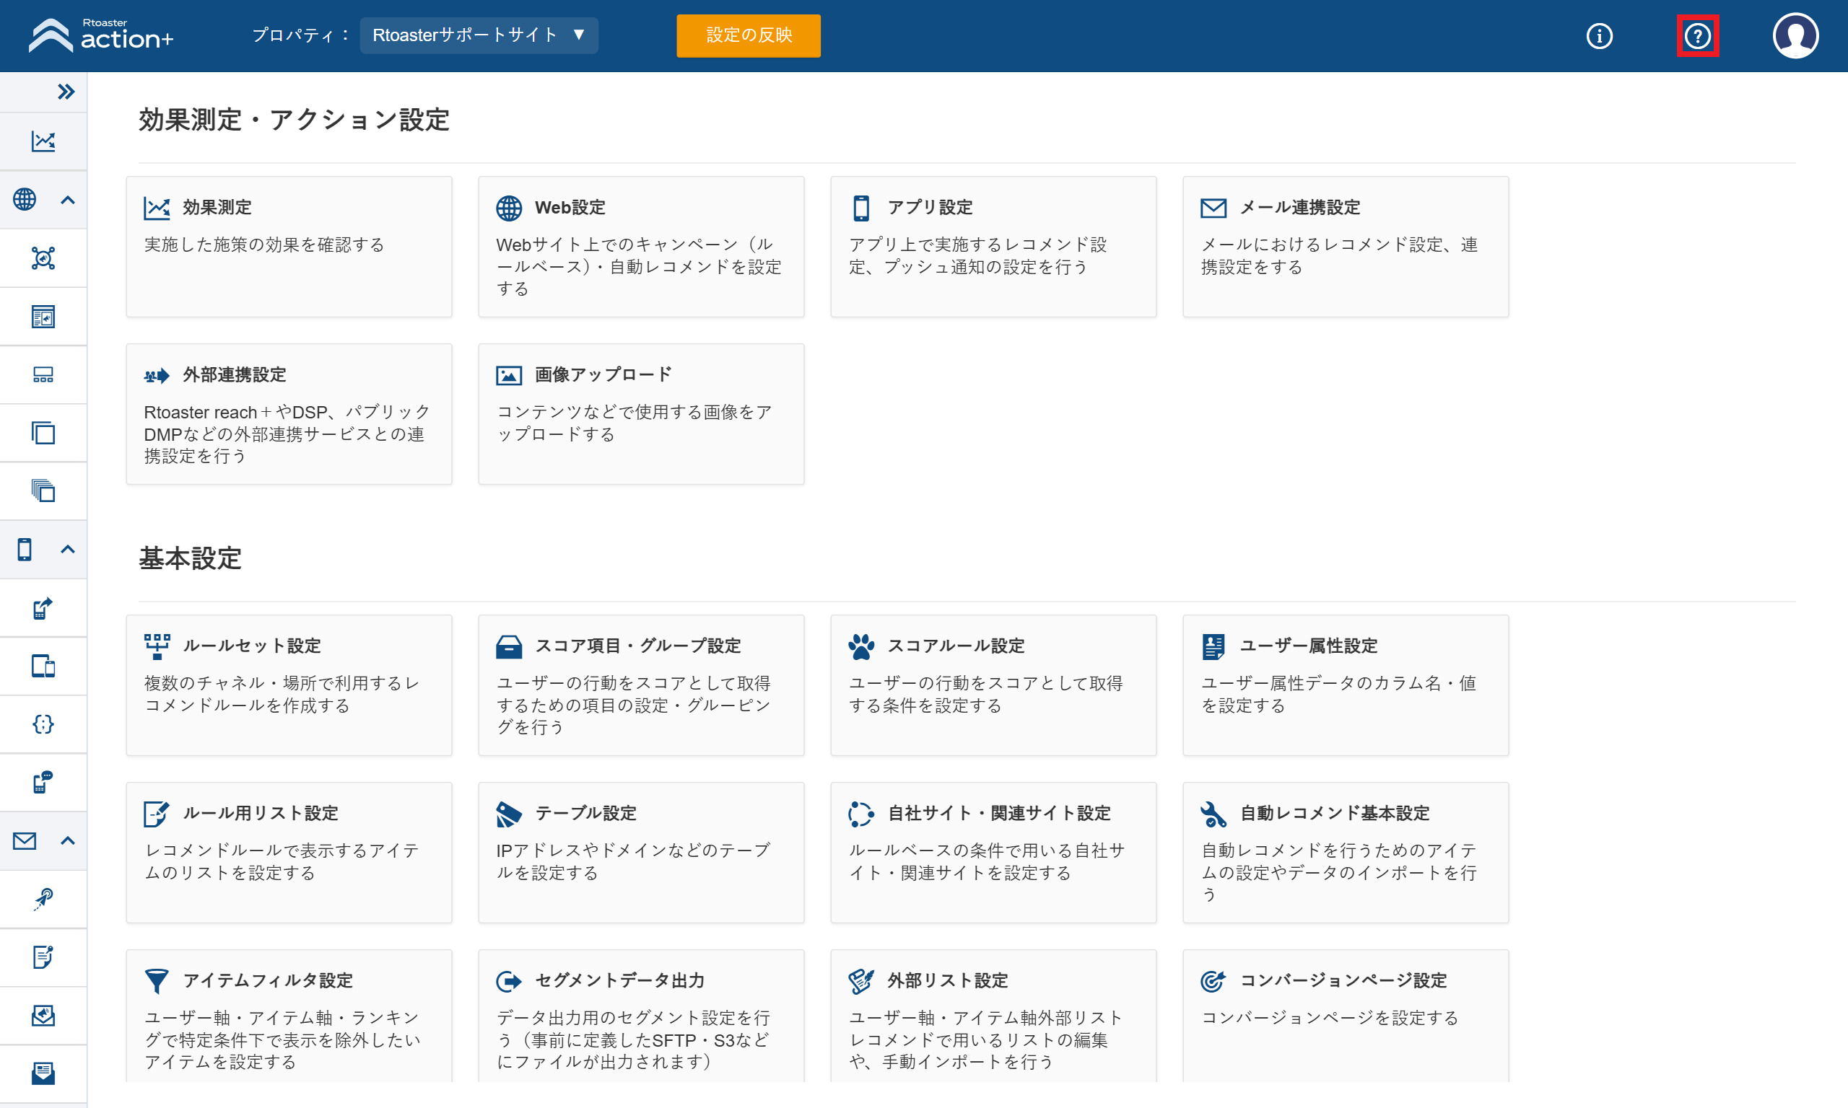This screenshot has height=1108, width=1848.
Task: Open the 自動レコメンド基本設定 card
Action: click(1346, 853)
